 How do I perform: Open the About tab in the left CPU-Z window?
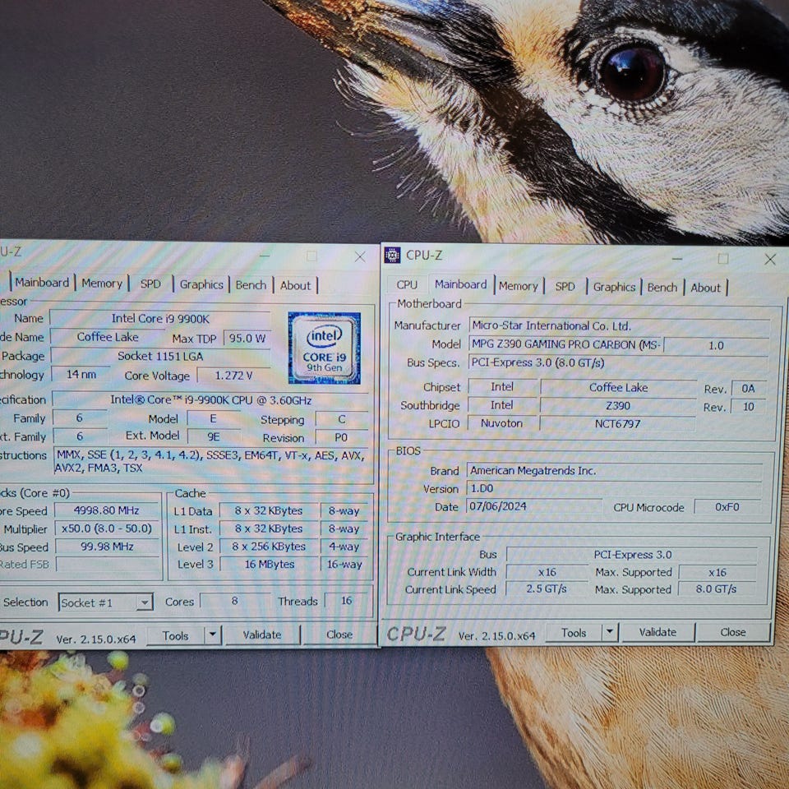295,286
